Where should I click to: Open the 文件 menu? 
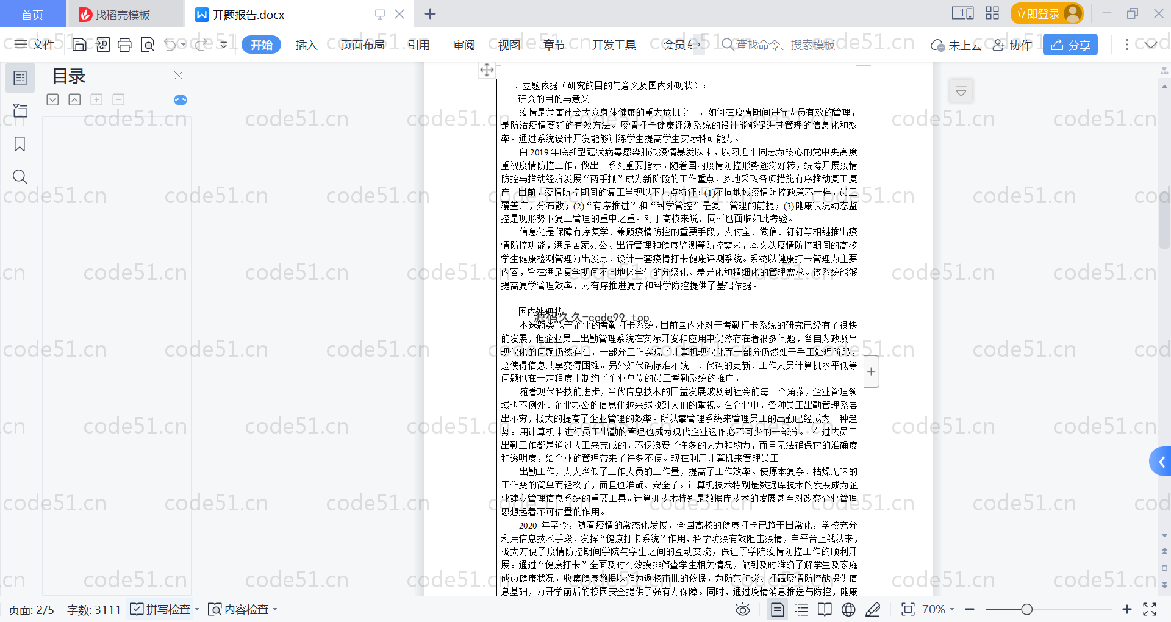(x=35, y=45)
